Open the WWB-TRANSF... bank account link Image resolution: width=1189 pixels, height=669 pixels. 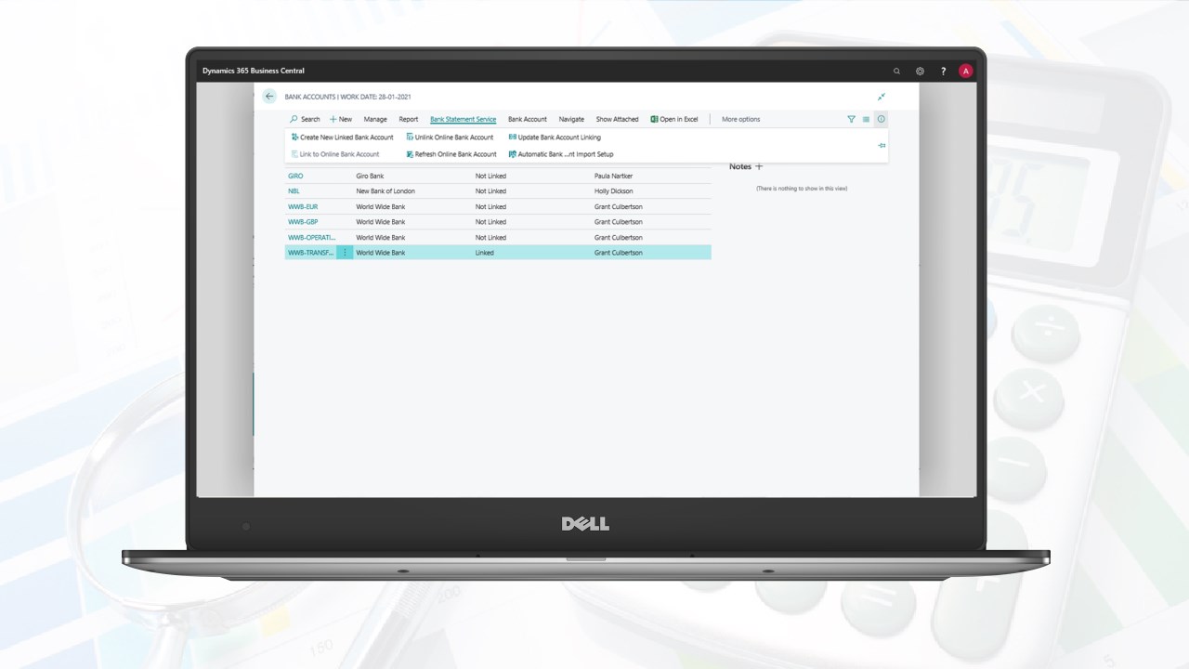coord(310,253)
